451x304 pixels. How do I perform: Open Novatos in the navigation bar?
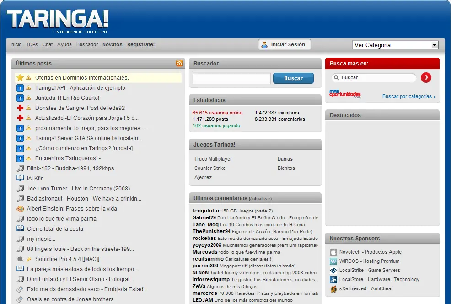[x=113, y=44]
